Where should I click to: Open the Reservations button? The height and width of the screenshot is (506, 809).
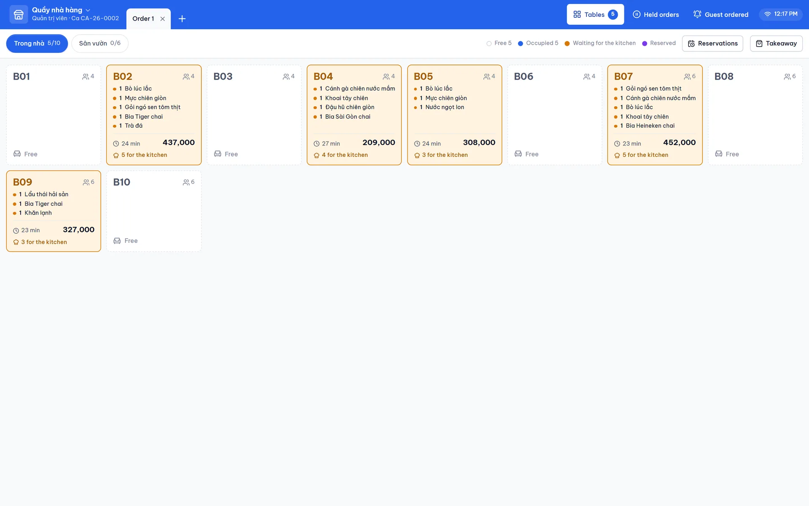[x=713, y=43]
